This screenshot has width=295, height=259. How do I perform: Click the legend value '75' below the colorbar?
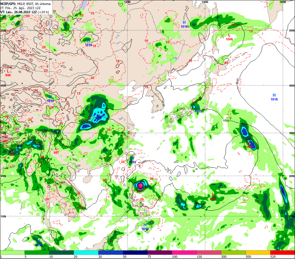(149, 257)
